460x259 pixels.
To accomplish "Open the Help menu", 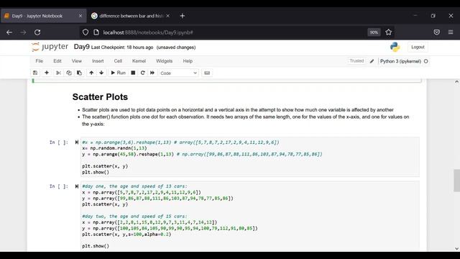I will pos(188,61).
